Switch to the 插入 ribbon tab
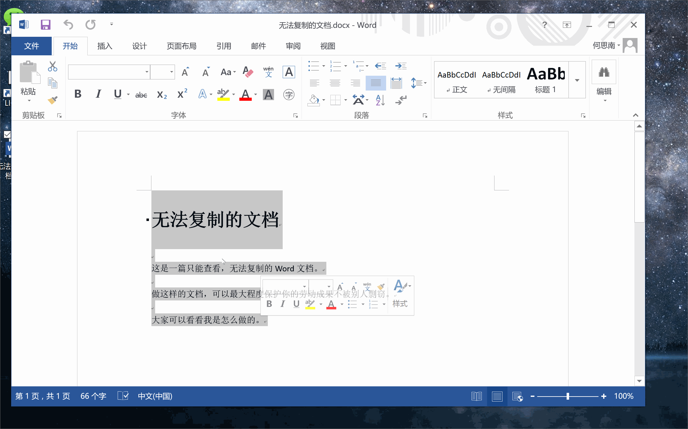 pos(105,46)
